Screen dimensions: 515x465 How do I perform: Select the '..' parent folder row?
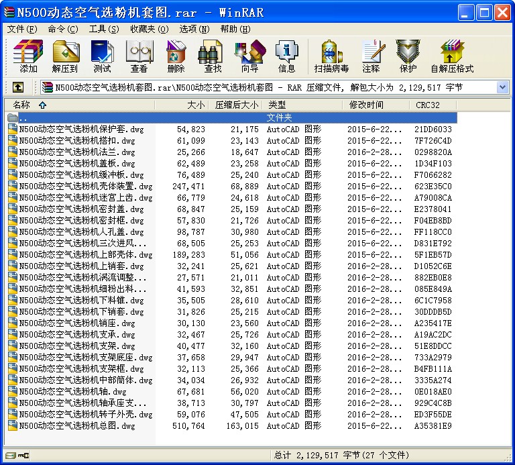tap(231, 117)
